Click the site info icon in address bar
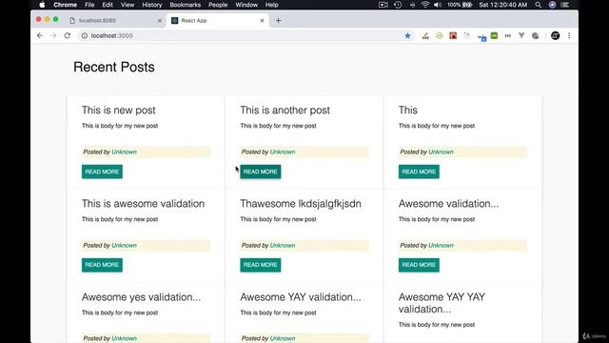609x343 pixels. (x=85, y=36)
